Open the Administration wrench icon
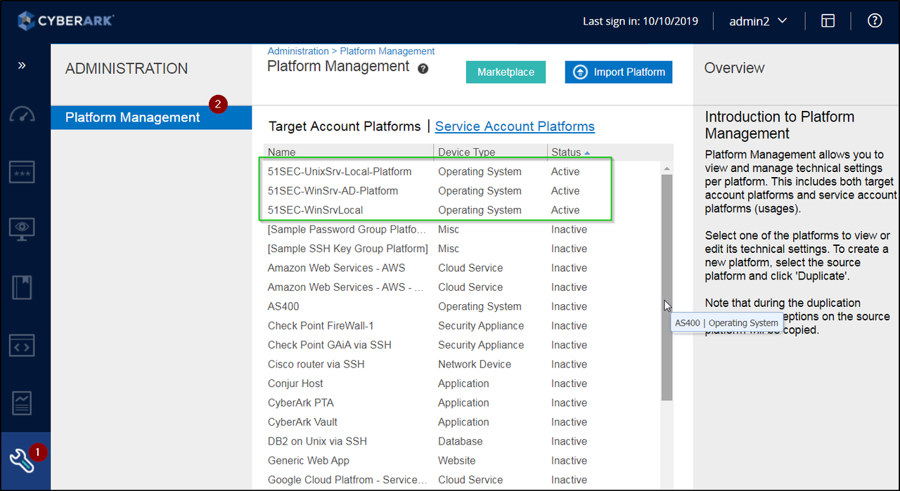900x491 pixels. (x=22, y=461)
